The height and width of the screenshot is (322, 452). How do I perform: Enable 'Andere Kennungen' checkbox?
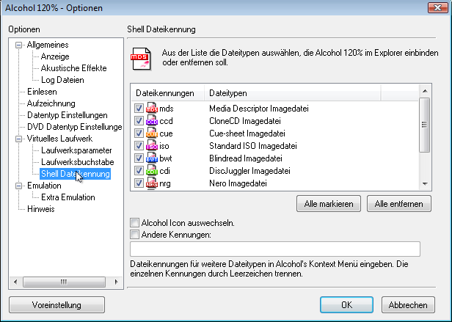(x=134, y=235)
